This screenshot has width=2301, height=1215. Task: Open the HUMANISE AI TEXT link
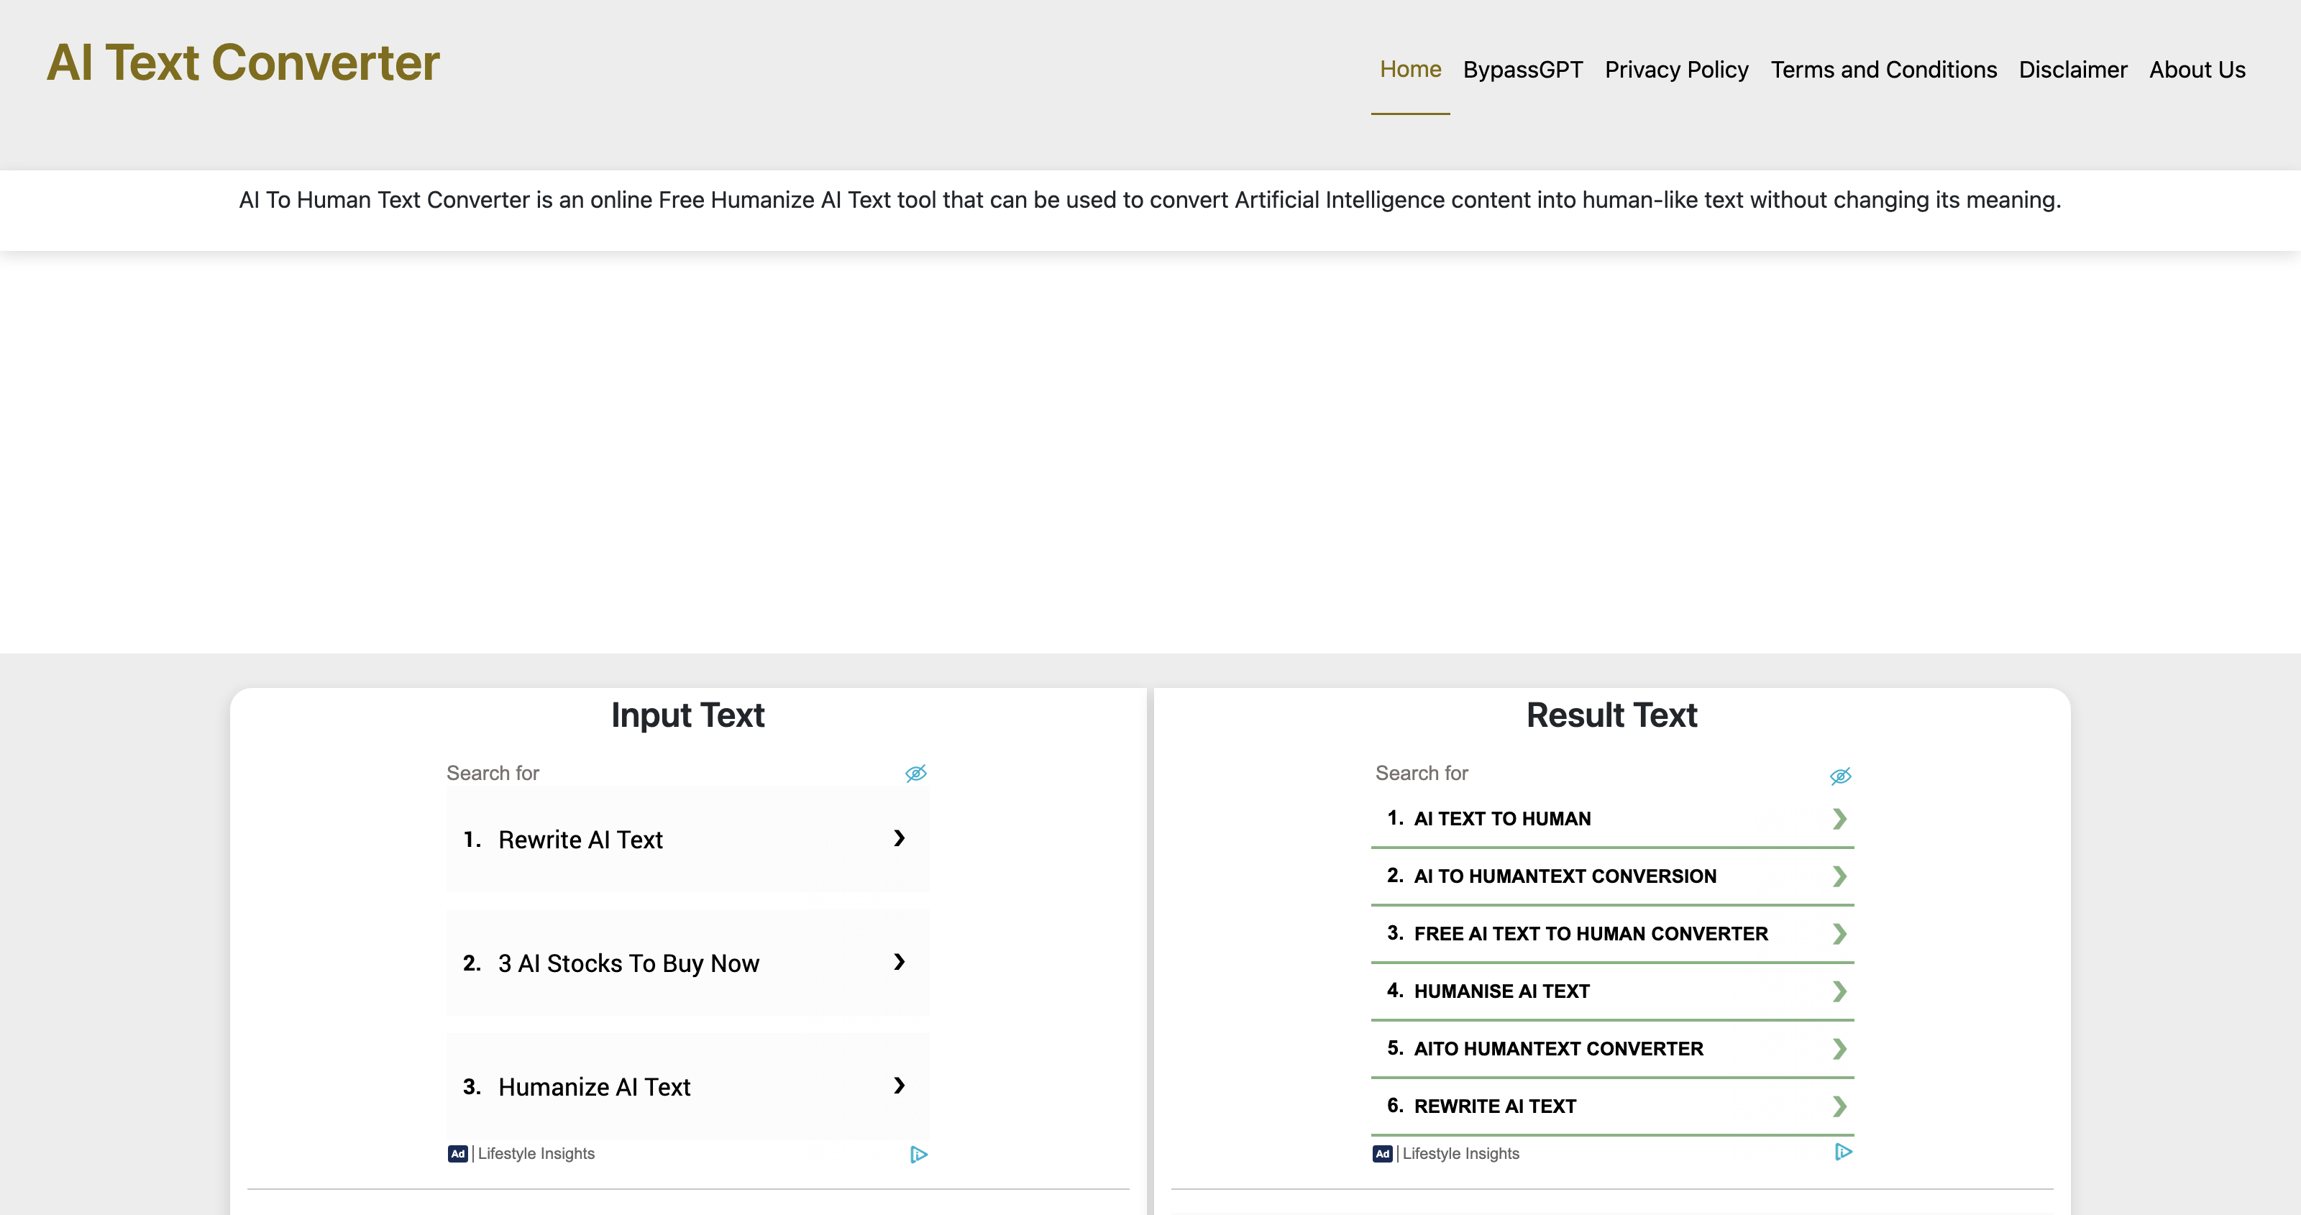coord(1612,991)
